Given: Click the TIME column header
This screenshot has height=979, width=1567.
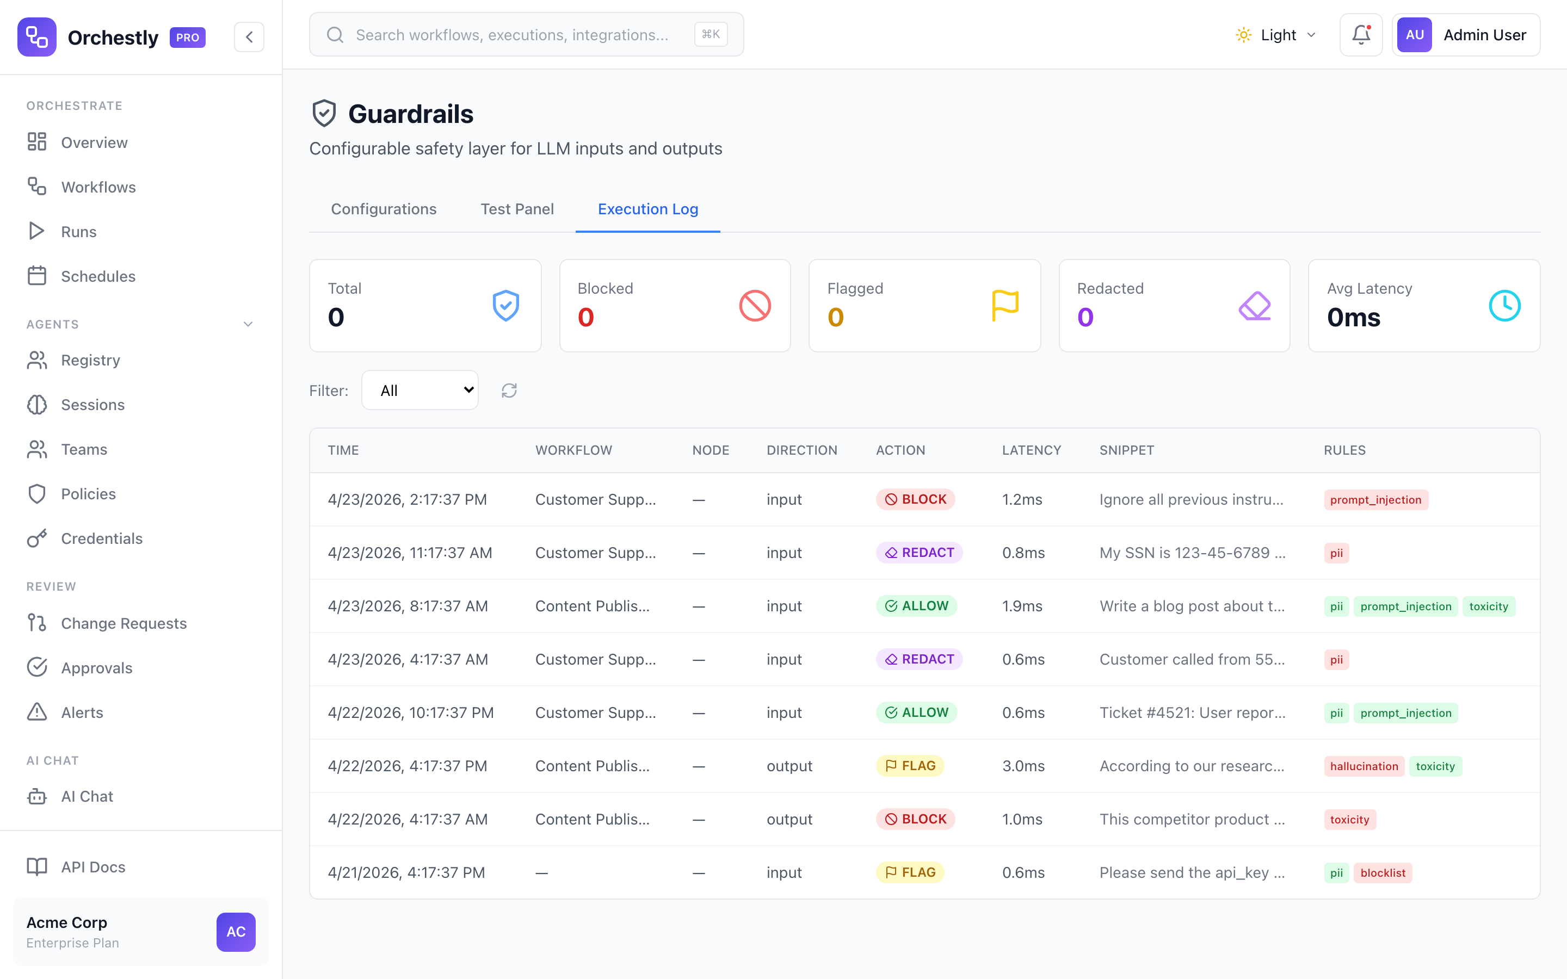Looking at the screenshot, I should click(x=343, y=450).
